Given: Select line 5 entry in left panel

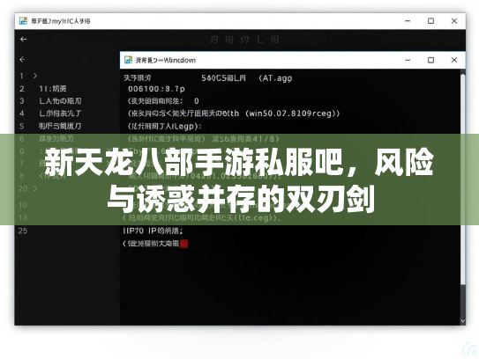Looking at the screenshot, I should pyautogui.click(x=60, y=126).
